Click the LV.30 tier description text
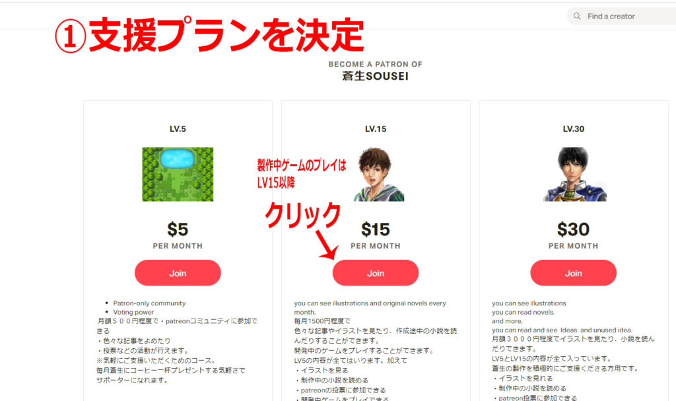The width and height of the screenshot is (676, 401). (x=574, y=351)
